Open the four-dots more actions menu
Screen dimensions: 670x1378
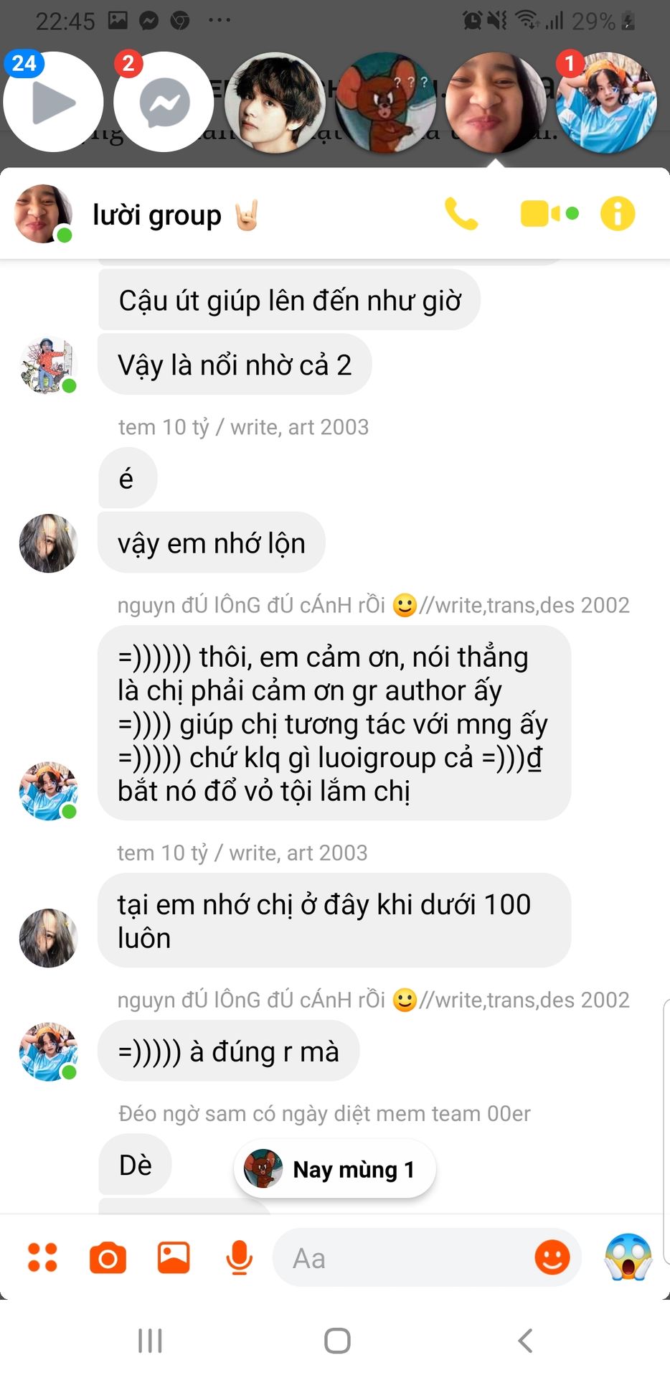coord(42,1258)
